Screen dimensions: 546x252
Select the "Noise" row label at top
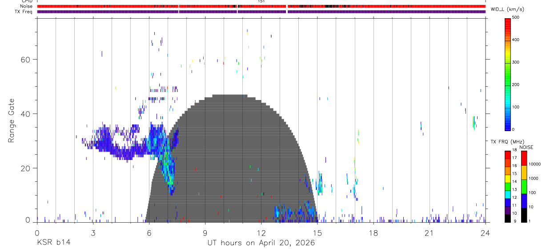[x=26, y=6]
